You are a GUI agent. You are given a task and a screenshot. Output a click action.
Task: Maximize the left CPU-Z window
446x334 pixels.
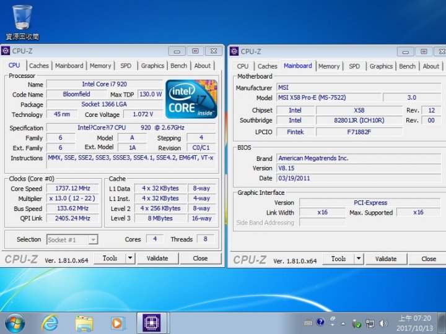click(x=195, y=51)
